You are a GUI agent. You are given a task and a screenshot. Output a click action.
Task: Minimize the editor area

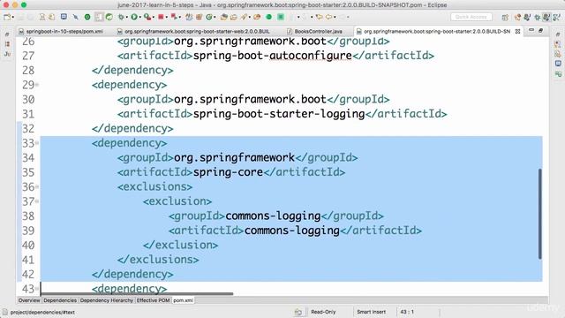(531, 31)
